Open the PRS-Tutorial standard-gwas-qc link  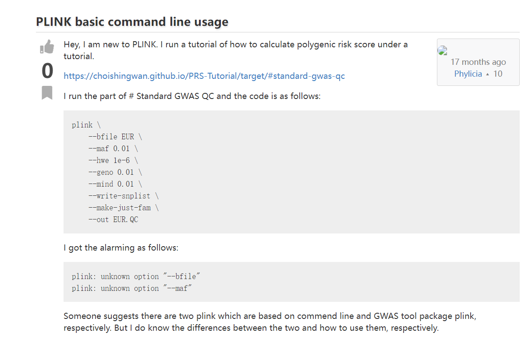pyautogui.click(x=204, y=76)
